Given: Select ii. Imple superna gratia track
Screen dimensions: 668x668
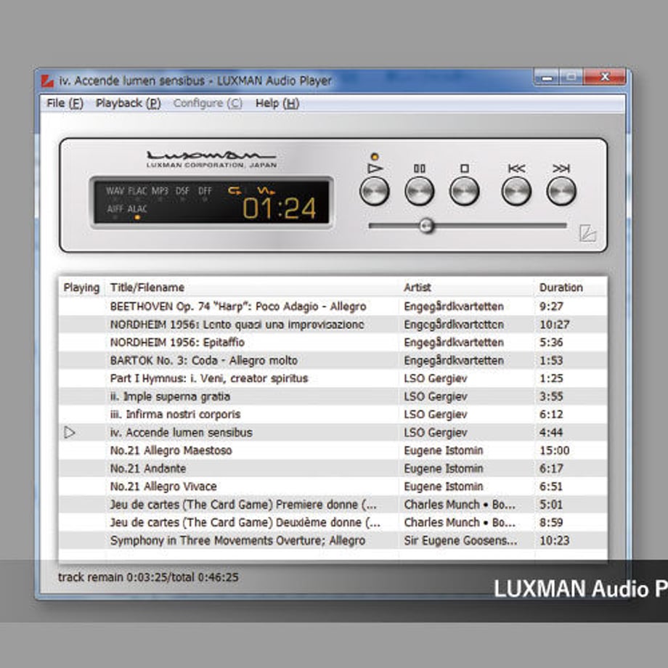Looking at the screenshot, I should point(333,396).
